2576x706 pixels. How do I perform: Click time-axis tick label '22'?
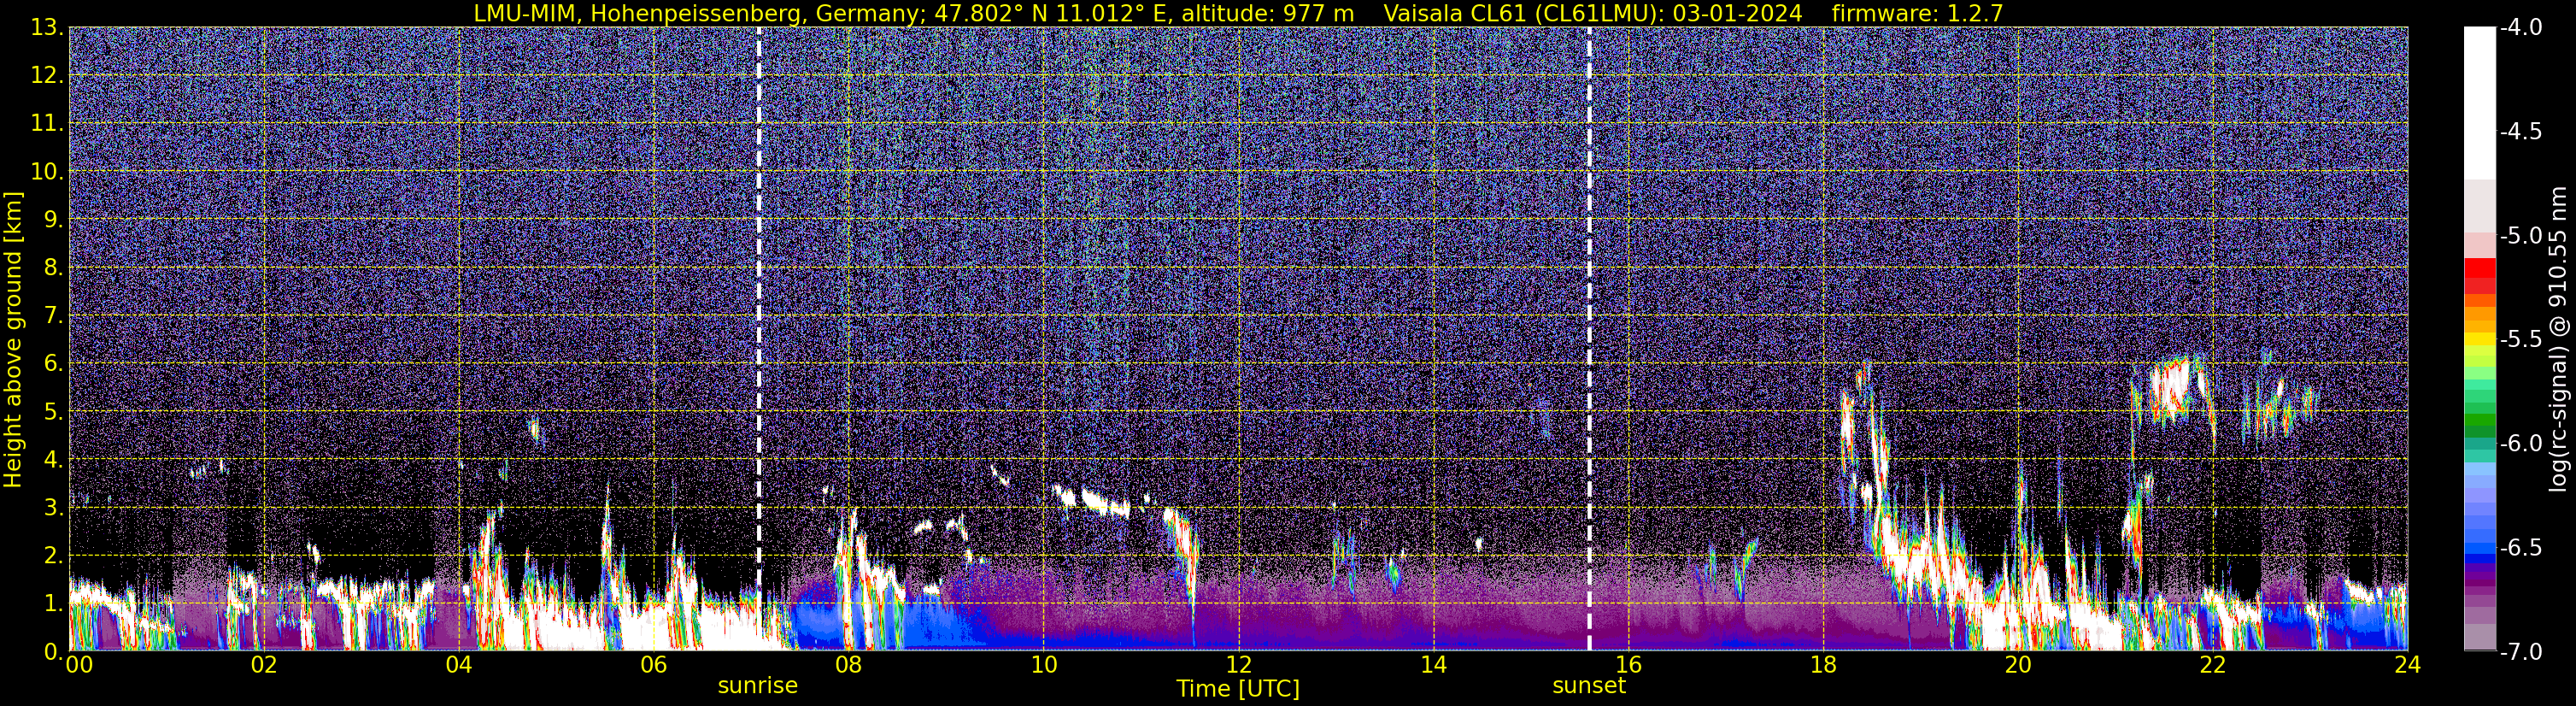(2213, 665)
